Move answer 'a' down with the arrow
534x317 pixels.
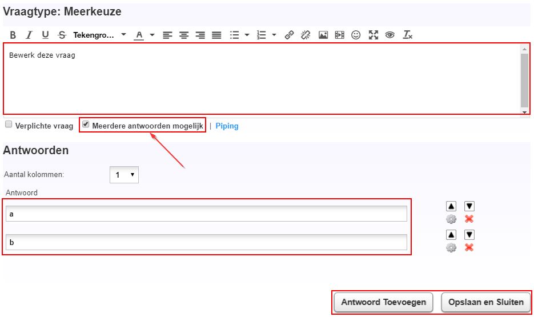pos(469,206)
